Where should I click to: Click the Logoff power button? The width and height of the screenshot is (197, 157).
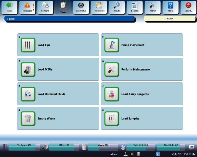tap(188, 7)
